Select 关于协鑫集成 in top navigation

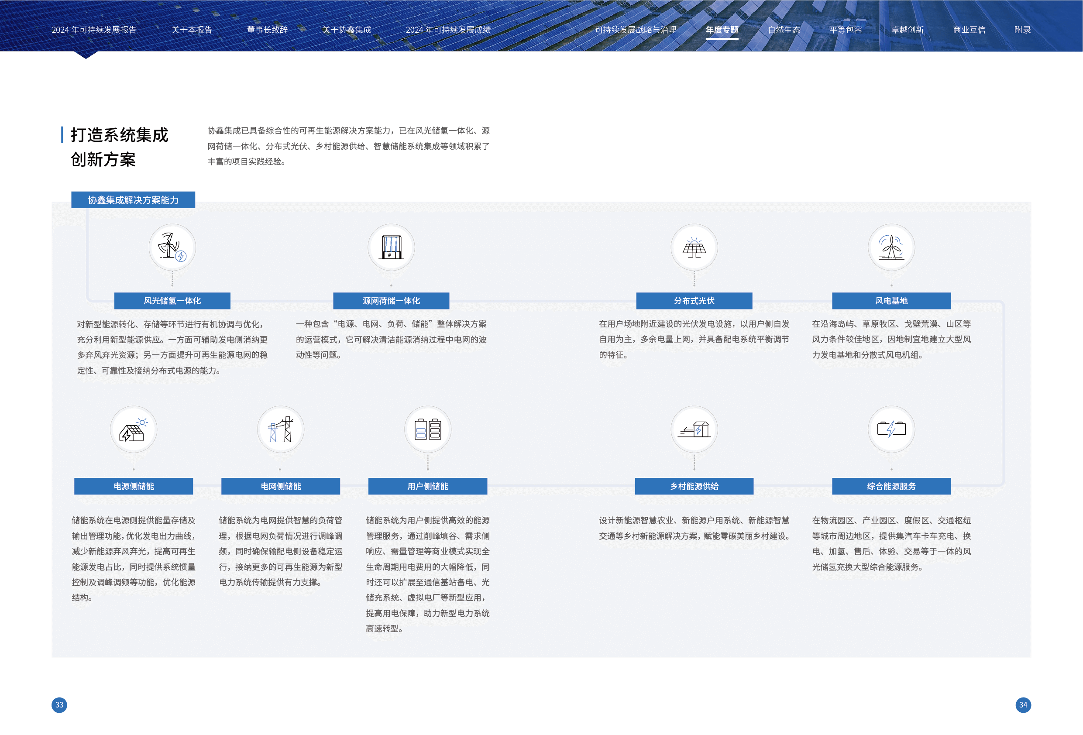(x=347, y=30)
